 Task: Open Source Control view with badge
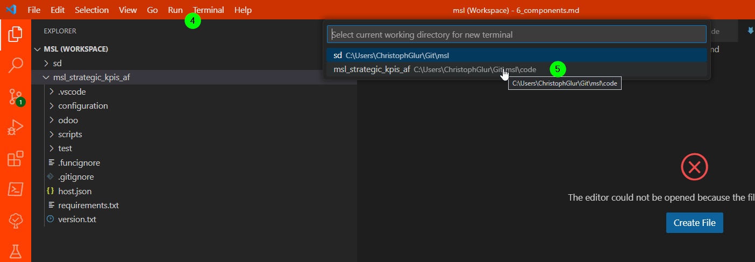[x=16, y=97]
